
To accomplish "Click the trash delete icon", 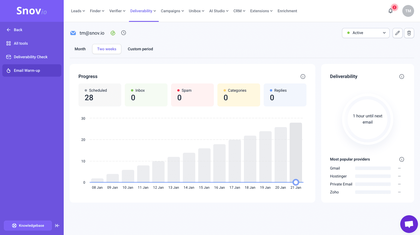I will [409, 33].
